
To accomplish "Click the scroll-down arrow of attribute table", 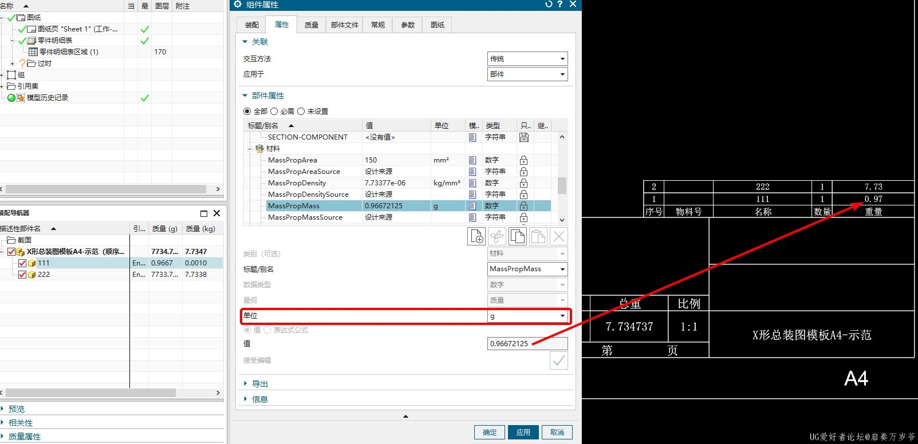I will (x=562, y=220).
